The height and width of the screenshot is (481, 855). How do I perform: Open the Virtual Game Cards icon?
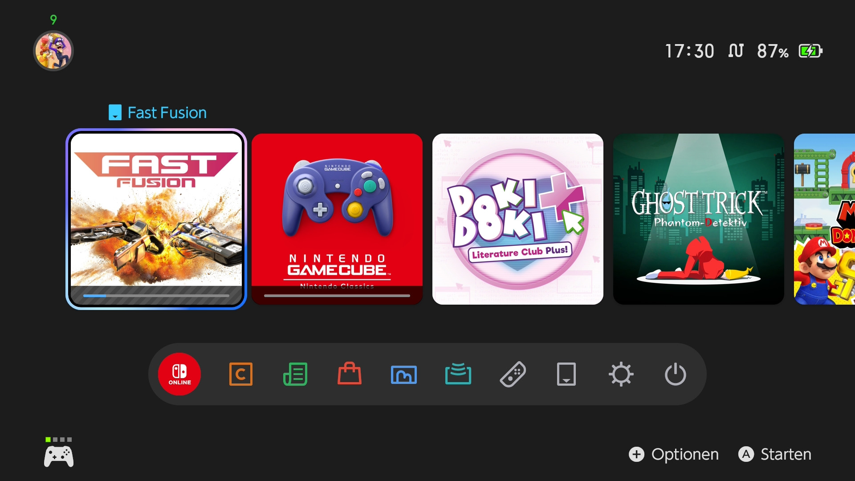[x=566, y=374]
